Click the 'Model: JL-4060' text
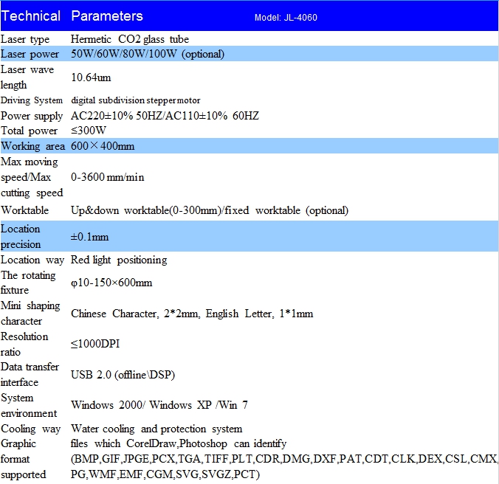499x484 pixels. tap(286, 18)
